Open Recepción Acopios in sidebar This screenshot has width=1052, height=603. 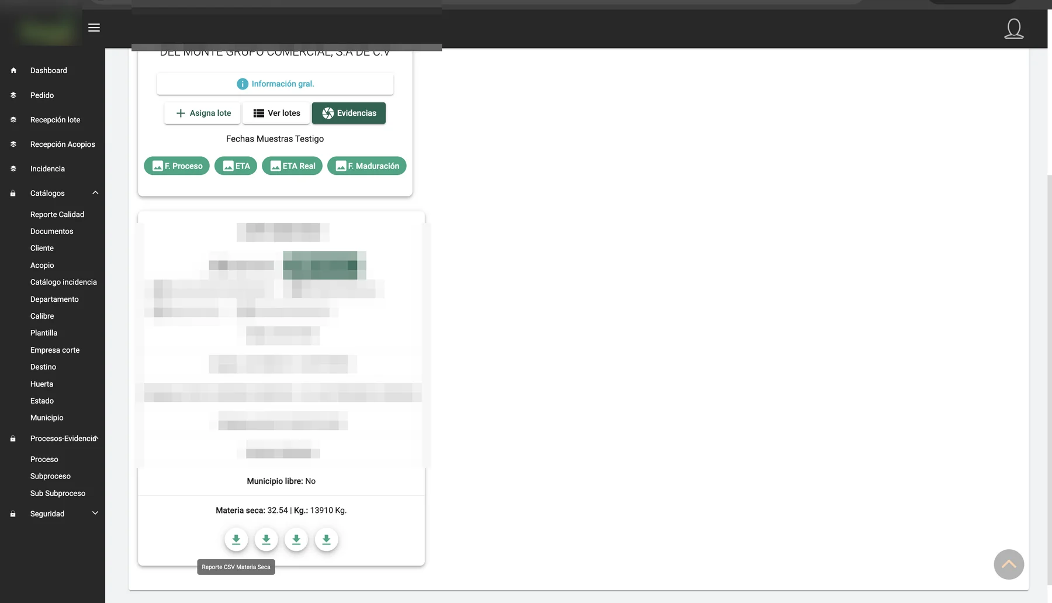63,144
